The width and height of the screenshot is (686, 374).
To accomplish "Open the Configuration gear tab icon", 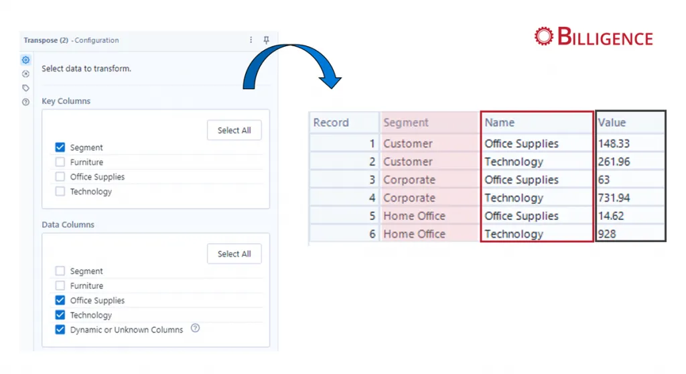I will (26, 60).
